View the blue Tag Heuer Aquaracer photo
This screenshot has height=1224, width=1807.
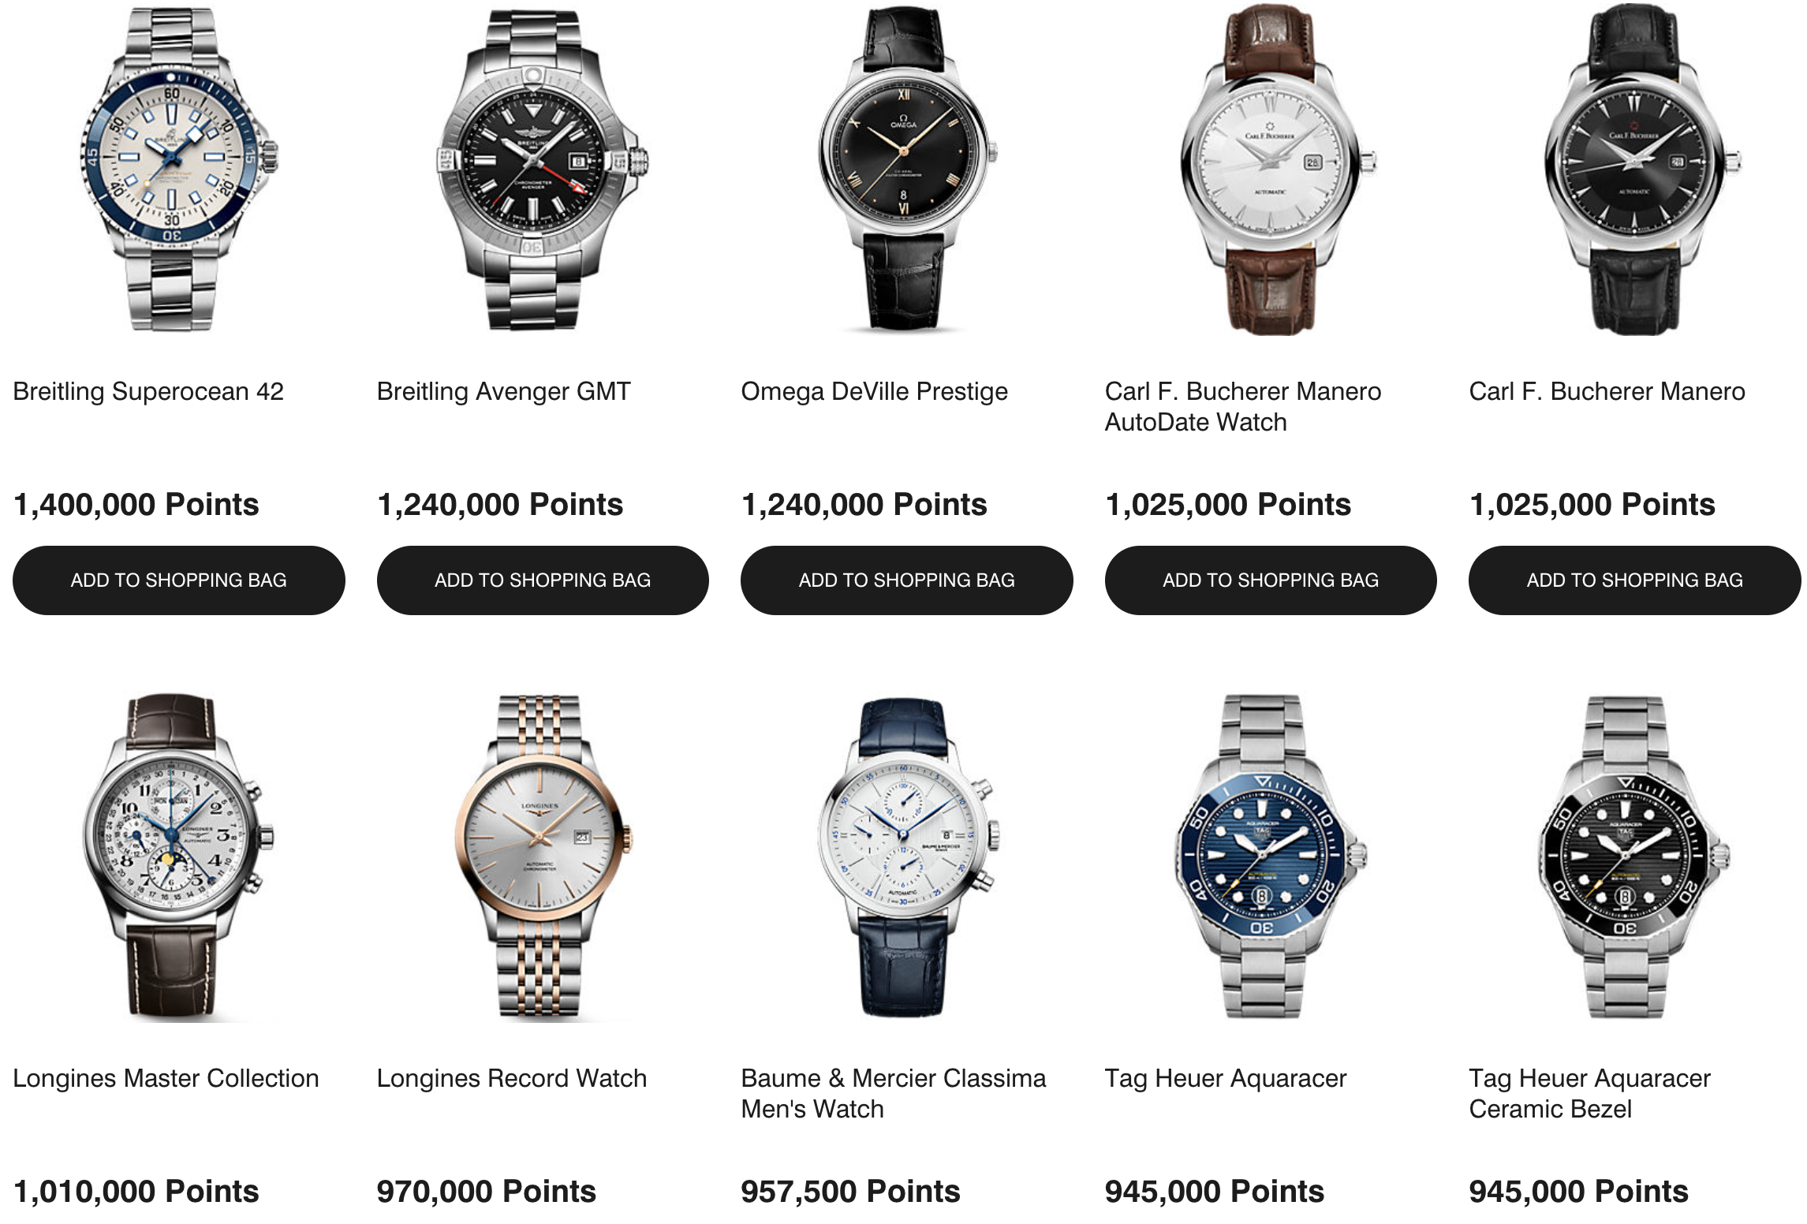1271,857
